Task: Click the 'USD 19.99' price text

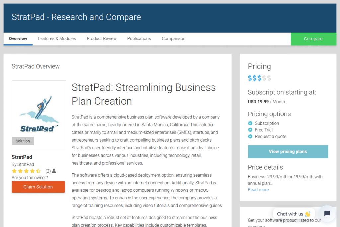Action: pos(258,102)
